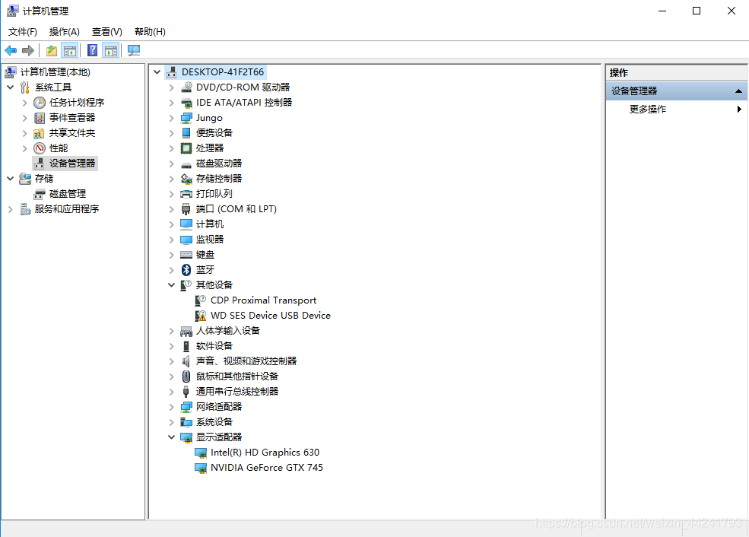Select 设备管理器 in the left tree

pyautogui.click(x=72, y=164)
